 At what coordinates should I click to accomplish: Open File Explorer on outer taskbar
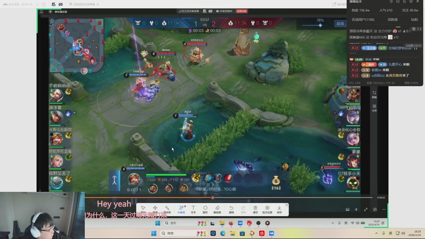[232, 233]
